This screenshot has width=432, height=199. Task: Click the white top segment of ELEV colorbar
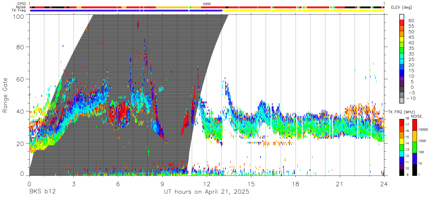[402, 17]
